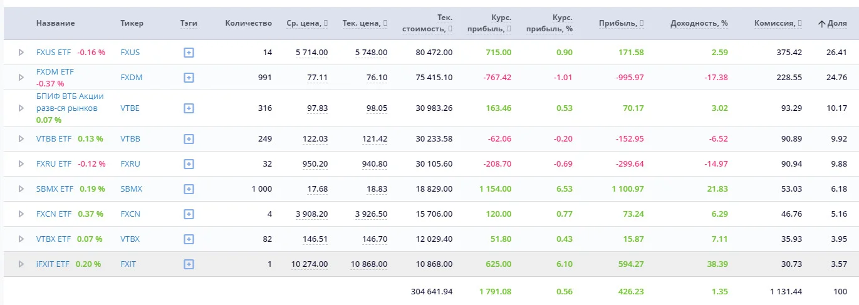Add a tag to the VTBE row
The height and width of the screenshot is (305, 859).
tap(189, 108)
